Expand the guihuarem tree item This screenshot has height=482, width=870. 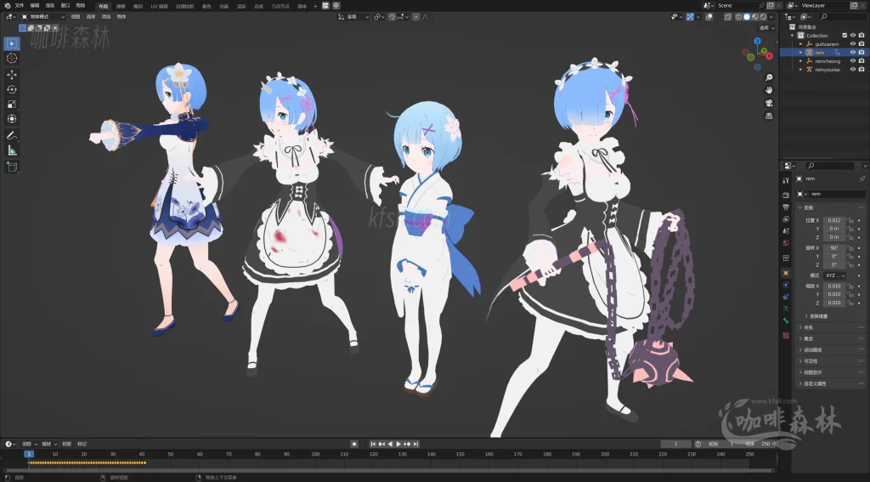(800, 44)
